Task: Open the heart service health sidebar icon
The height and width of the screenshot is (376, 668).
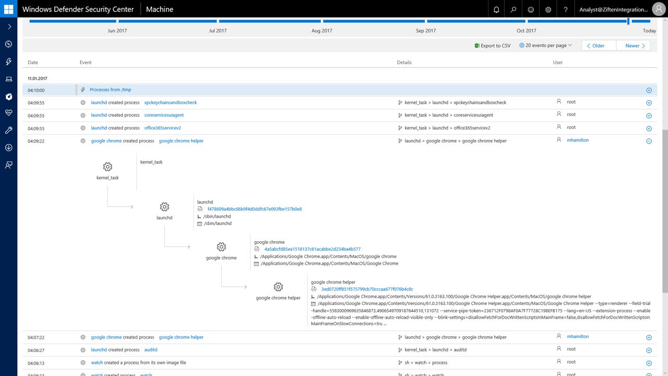Action: [x=9, y=112]
